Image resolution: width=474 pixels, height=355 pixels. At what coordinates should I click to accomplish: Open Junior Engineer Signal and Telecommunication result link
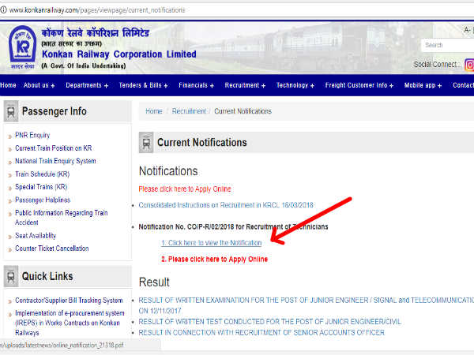point(306,305)
